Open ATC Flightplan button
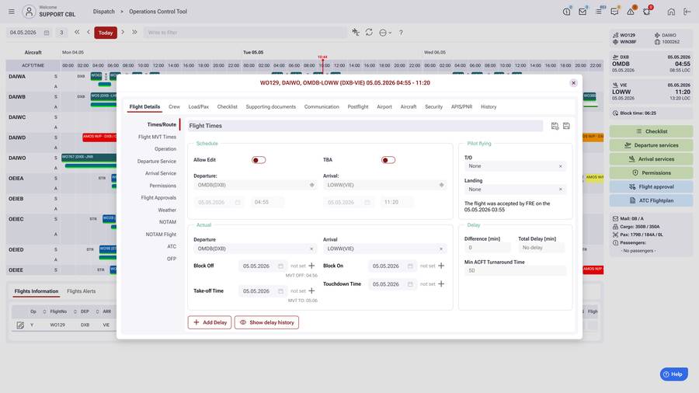The width and height of the screenshot is (699, 393). point(651,200)
